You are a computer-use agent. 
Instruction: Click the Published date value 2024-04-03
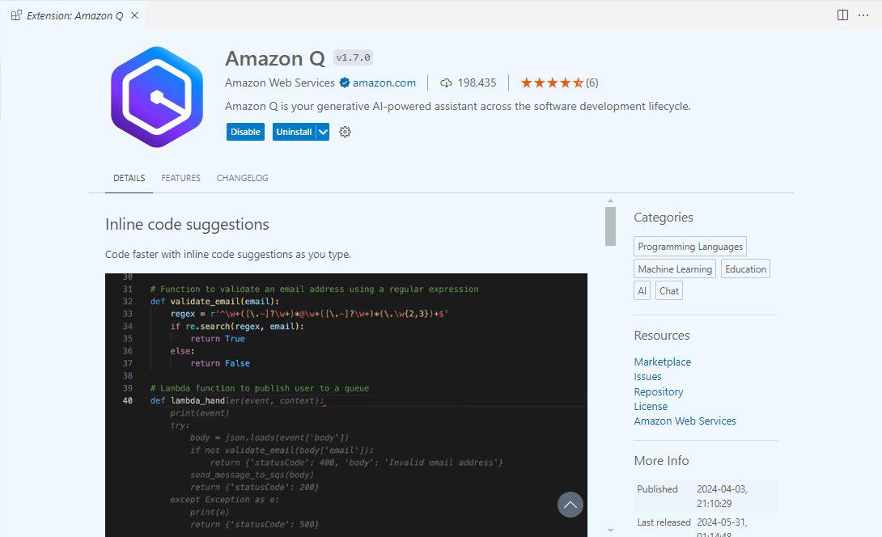(722, 496)
